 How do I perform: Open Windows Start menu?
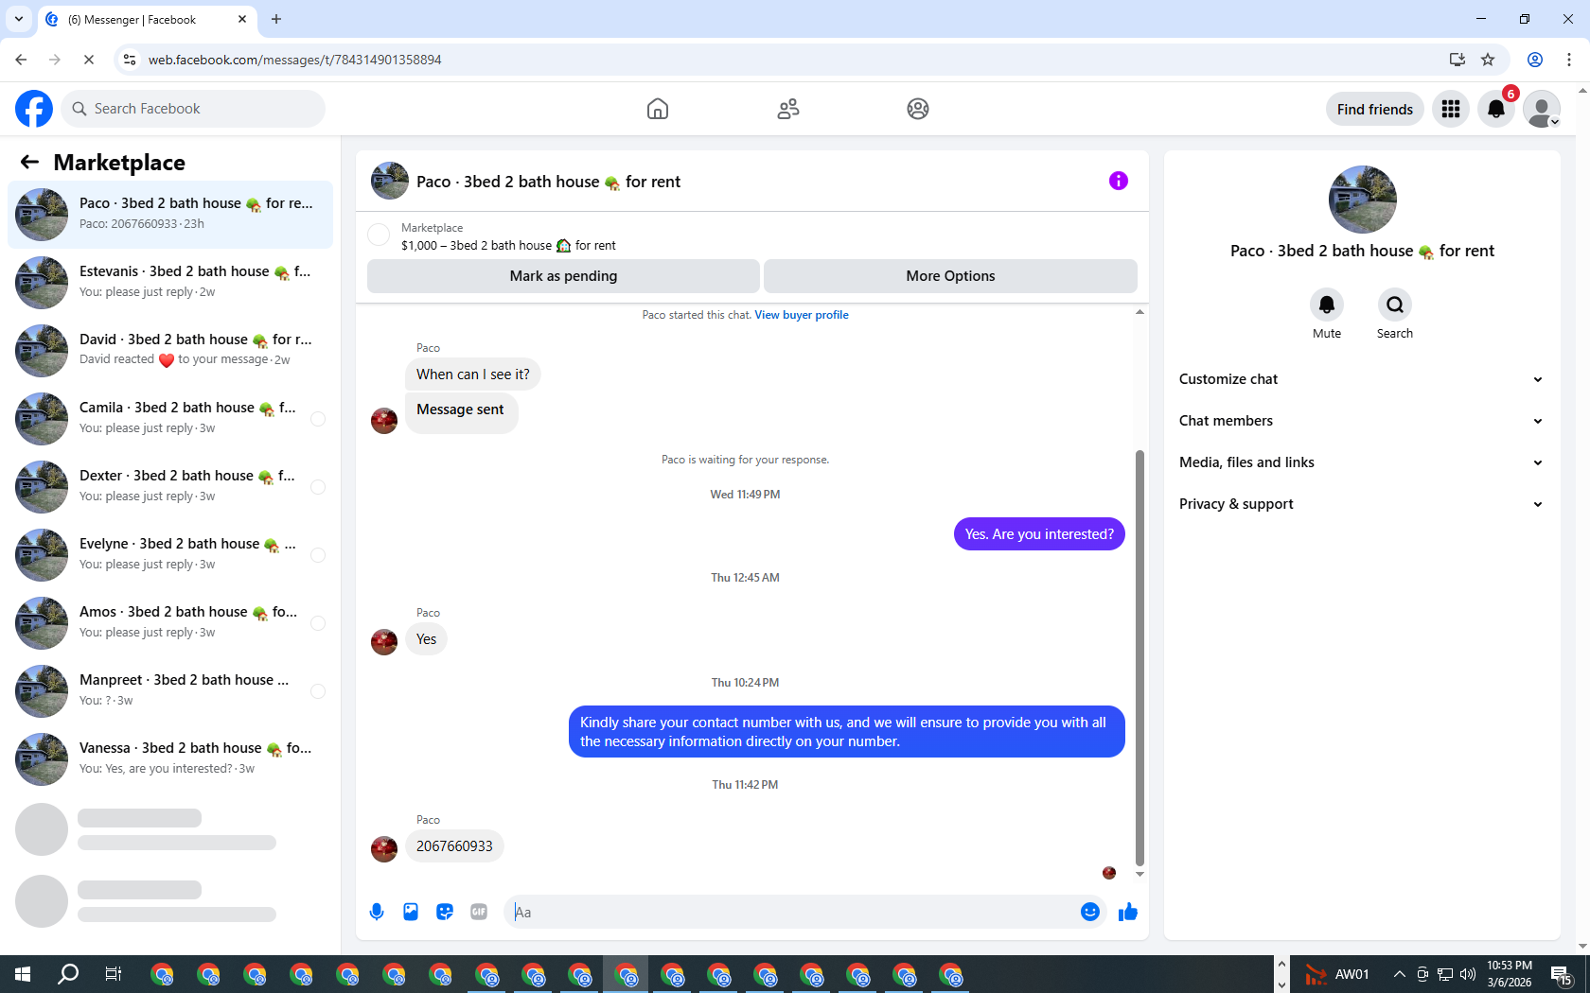[x=23, y=974]
